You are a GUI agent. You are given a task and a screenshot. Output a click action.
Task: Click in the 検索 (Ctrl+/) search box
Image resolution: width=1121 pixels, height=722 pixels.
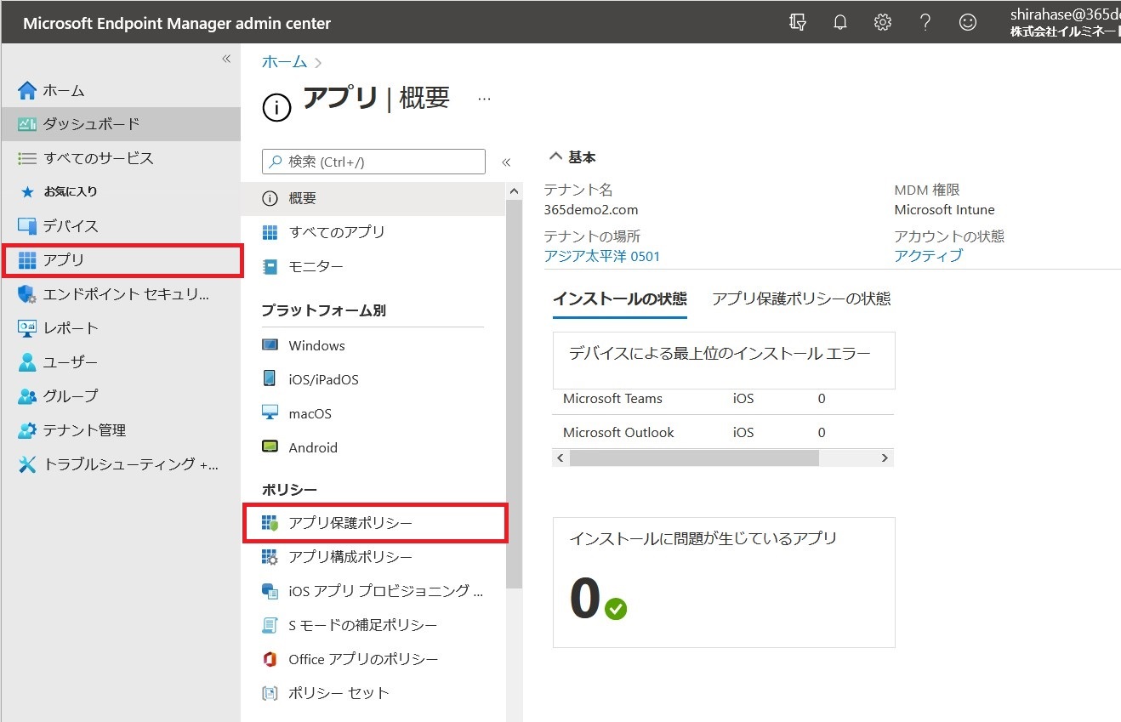pyautogui.click(x=373, y=162)
